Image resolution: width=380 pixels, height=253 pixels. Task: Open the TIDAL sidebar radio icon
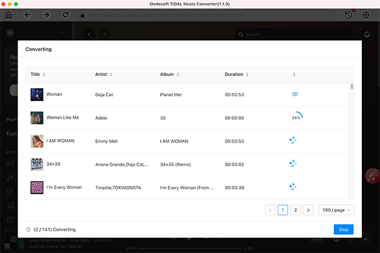pos(10,164)
